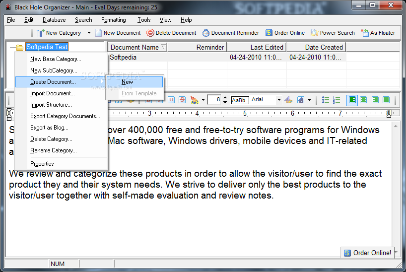Click Black Hole Organizer title bar icon
Viewport: 406px width, 272px height.
[x=8, y=7]
